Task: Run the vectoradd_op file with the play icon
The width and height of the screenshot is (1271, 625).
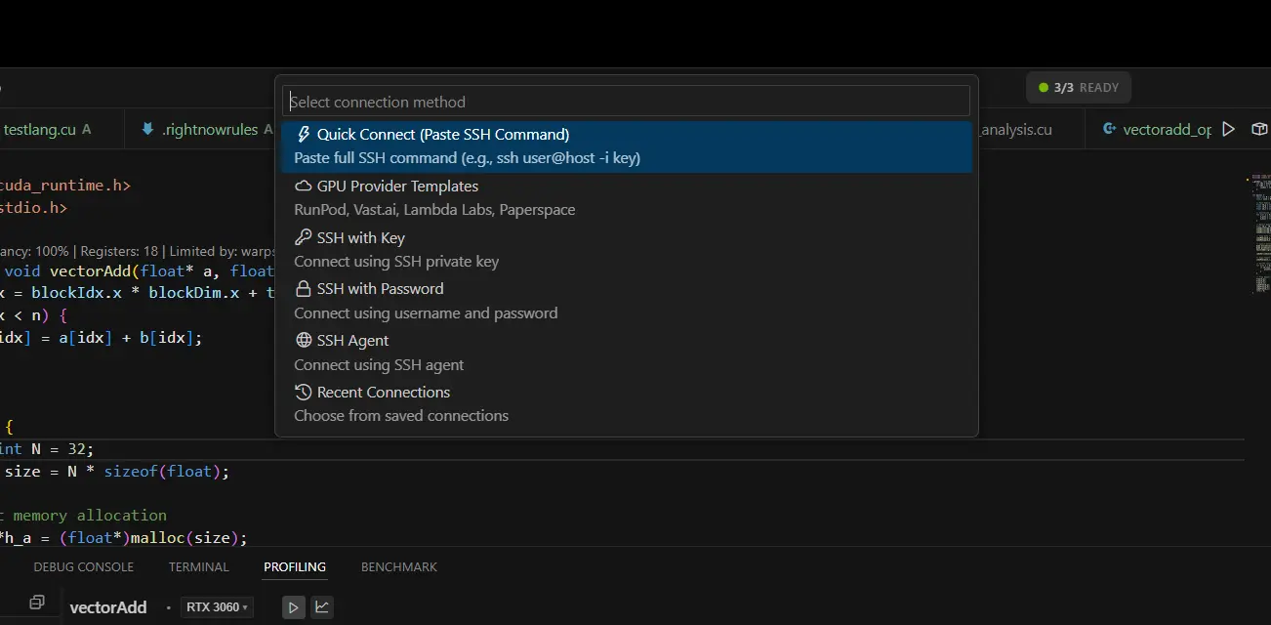Action: (1228, 128)
